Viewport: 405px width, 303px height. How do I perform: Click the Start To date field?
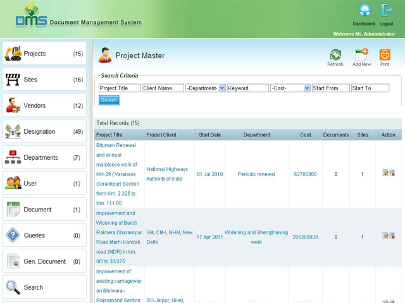(x=370, y=88)
